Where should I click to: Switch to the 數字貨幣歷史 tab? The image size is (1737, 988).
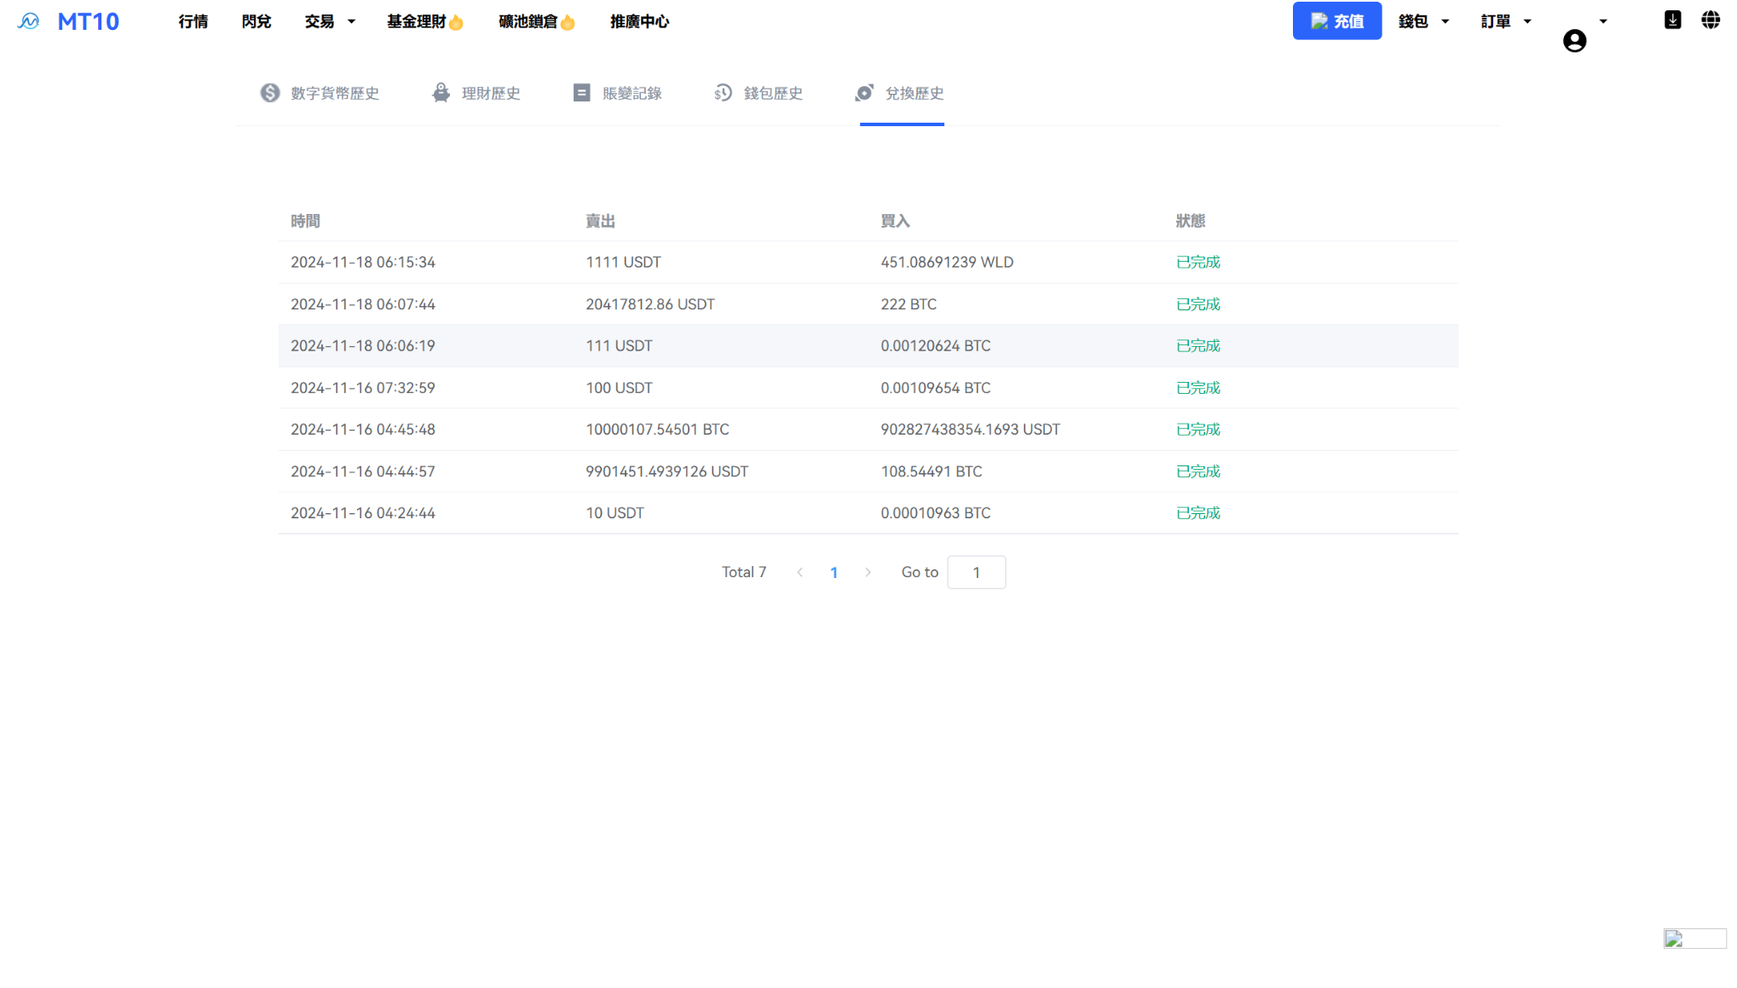pos(320,93)
